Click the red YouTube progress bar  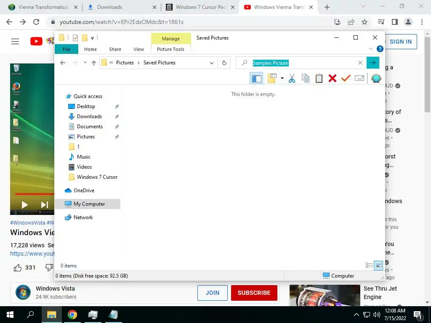pos(35,194)
